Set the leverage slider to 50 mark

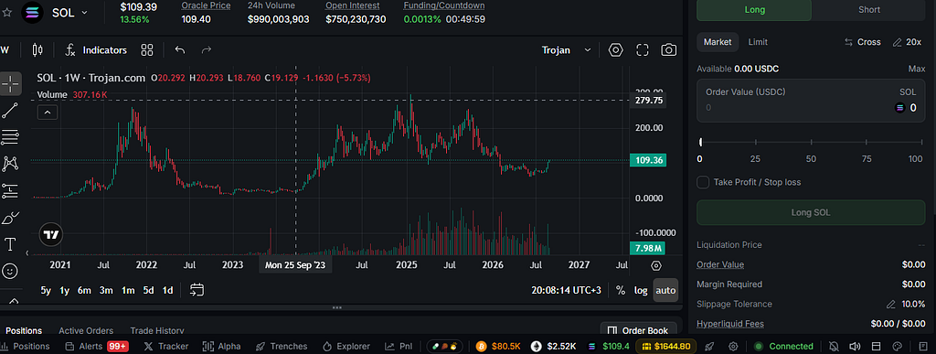[x=811, y=142]
